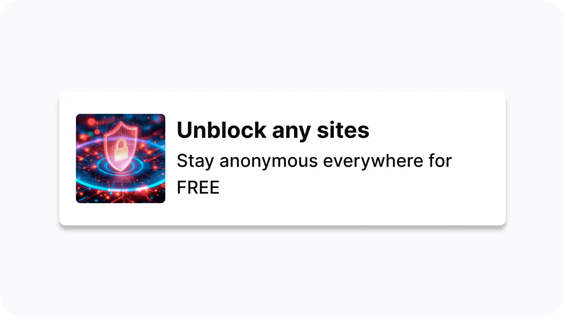
Task: Click the "Stay anonymous everywhere for" subtitle line
Action: point(314,161)
